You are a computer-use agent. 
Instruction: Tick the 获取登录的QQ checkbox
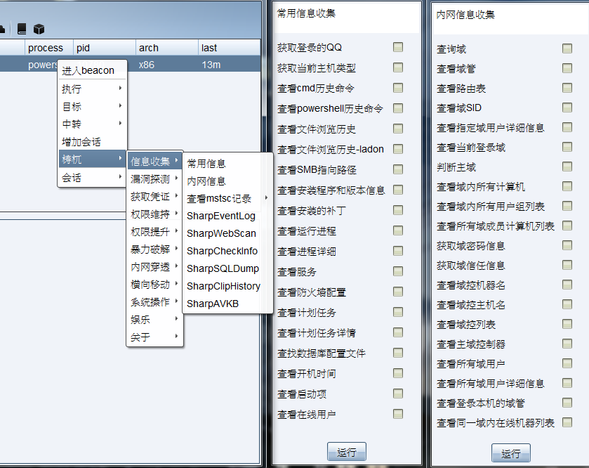pyautogui.click(x=398, y=47)
